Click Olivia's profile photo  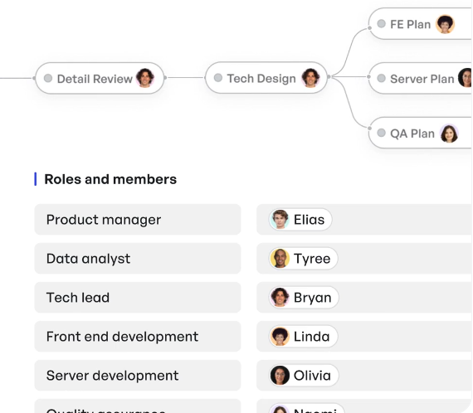coord(280,376)
